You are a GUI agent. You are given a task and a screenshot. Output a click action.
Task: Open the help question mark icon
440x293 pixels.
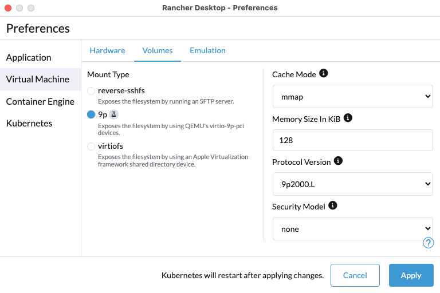tap(428, 243)
